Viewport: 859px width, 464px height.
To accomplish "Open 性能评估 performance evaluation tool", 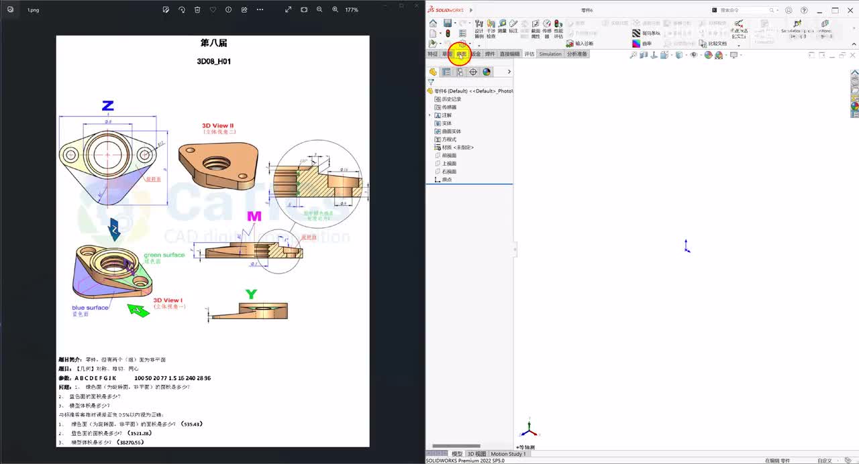I will 558,29.
